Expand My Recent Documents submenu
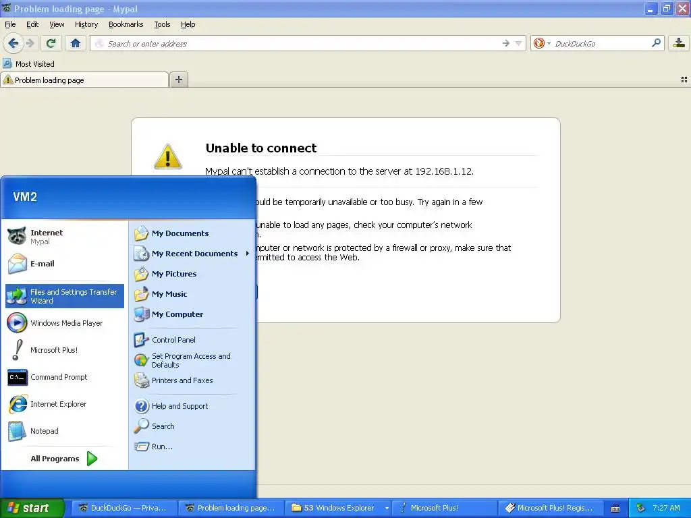691x518 pixels. tap(192, 254)
